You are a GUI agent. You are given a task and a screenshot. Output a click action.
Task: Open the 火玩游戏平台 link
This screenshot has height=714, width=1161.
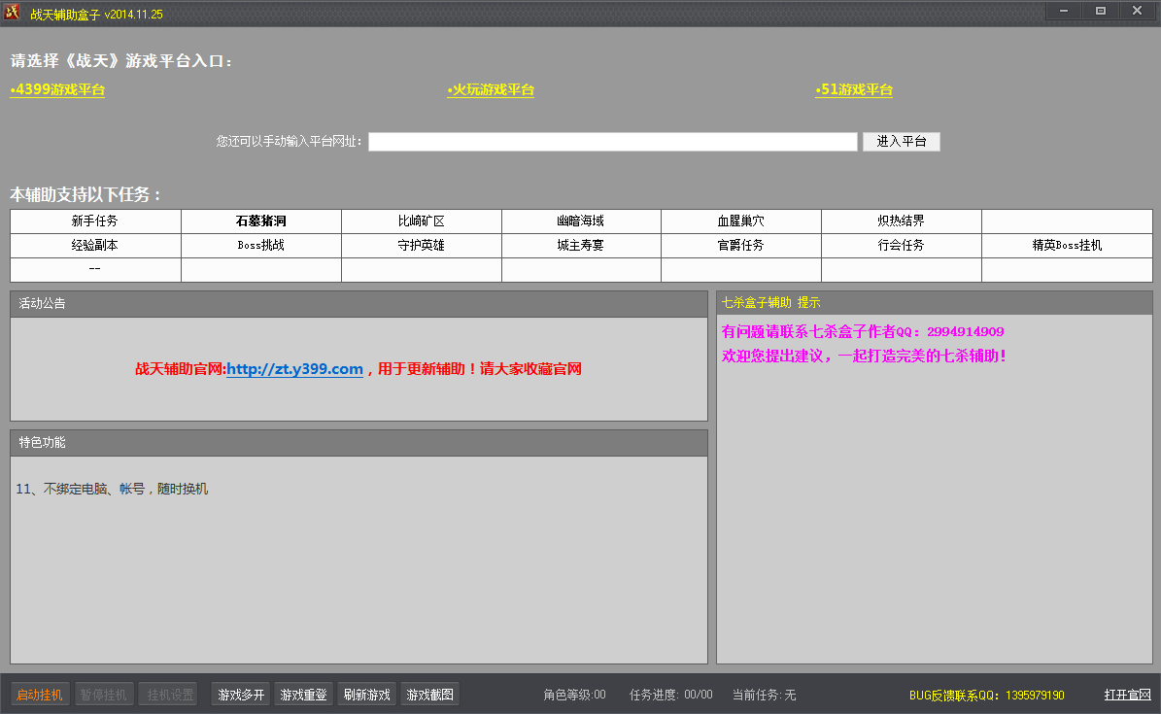tap(491, 89)
